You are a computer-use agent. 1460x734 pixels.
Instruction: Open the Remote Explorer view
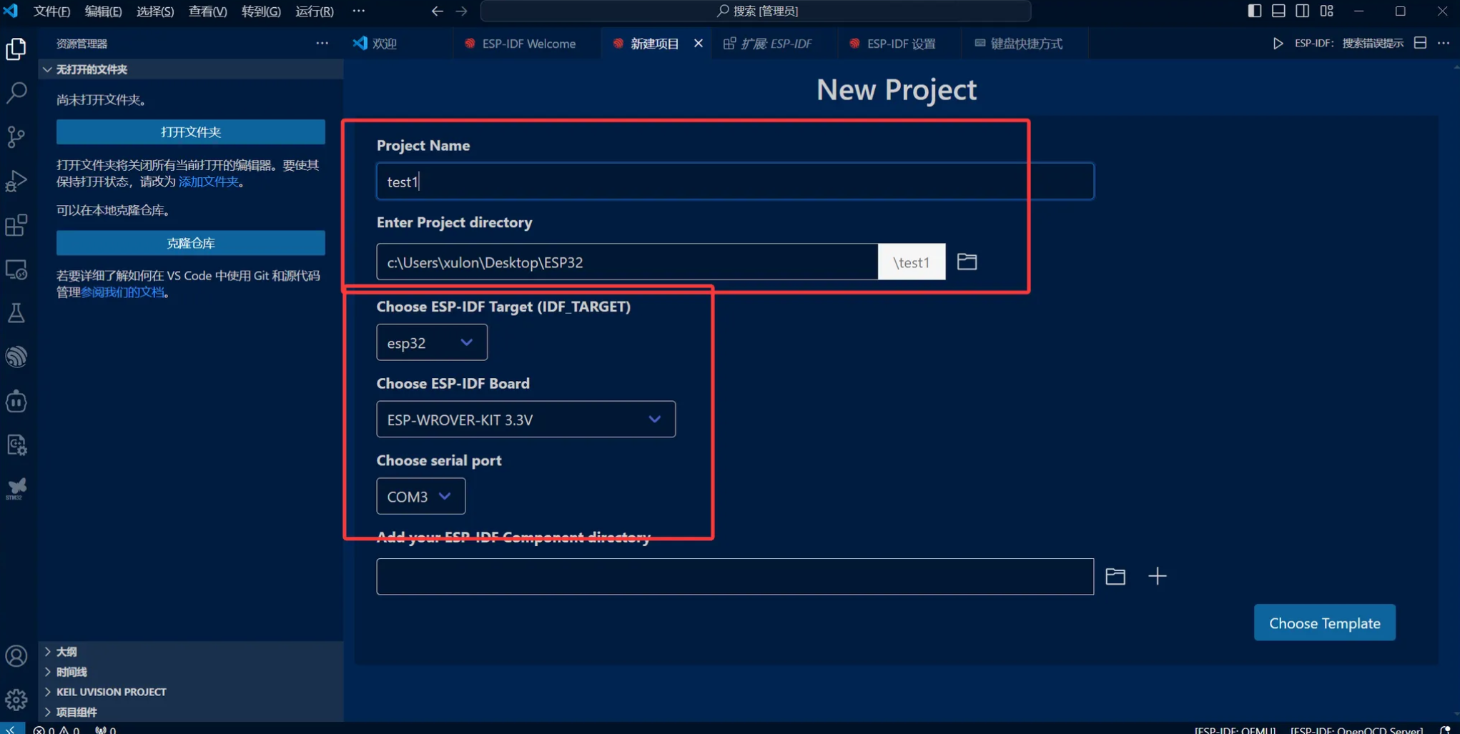click(x=16, y=269)
